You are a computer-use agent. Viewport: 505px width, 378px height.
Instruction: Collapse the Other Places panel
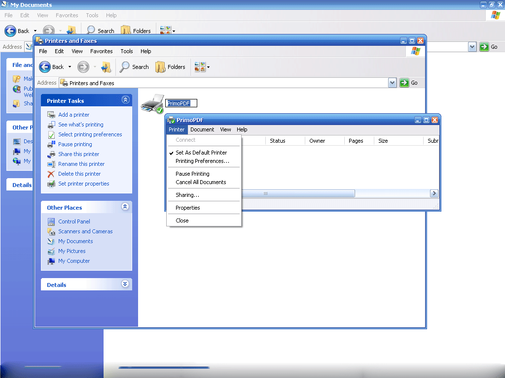click(x=125, y=207)
